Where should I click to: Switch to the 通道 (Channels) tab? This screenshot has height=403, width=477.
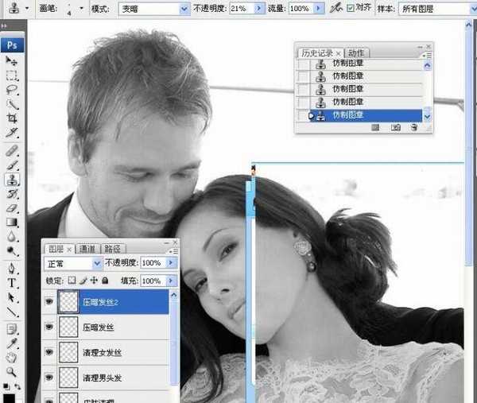click(86, 249)
